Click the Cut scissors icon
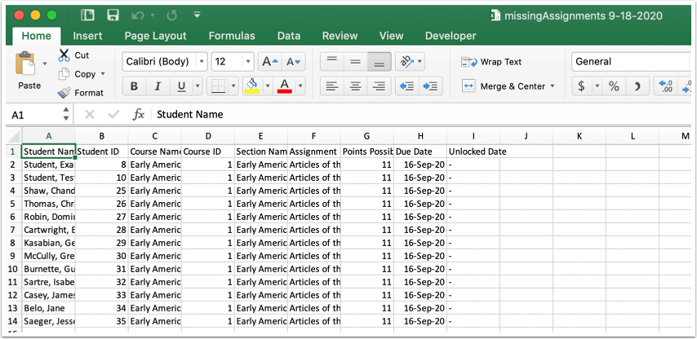This screenshot has height=339, width=697. pos(64,55)
